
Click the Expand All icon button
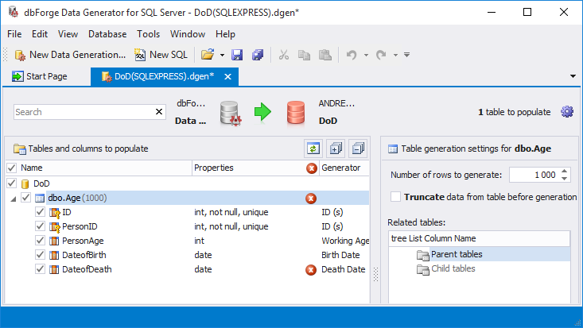[336, 149]
